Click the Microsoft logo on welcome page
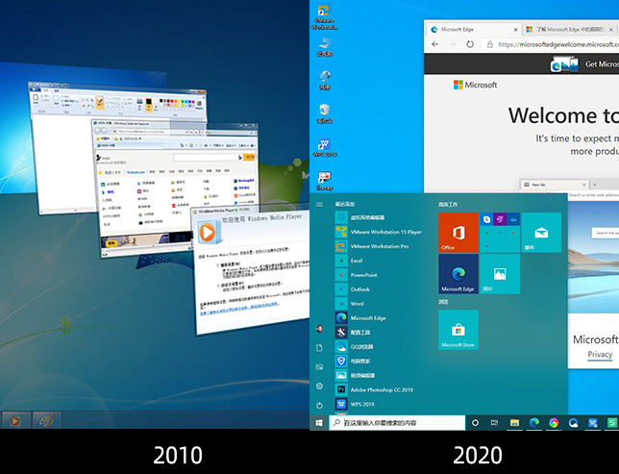 [x=475, y=85]
